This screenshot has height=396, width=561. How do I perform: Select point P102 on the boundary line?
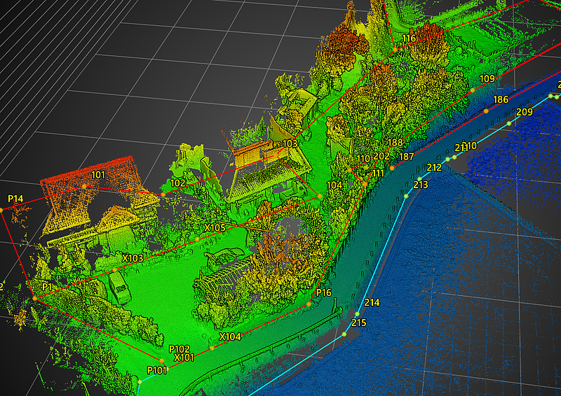click(x=162, y=360)
